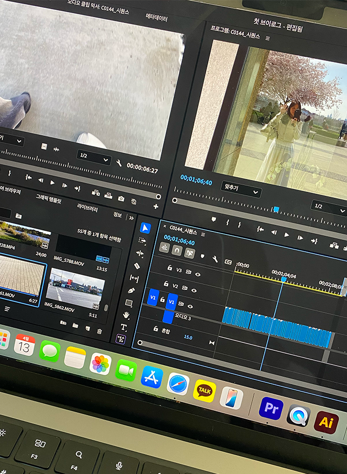Viewport: 347px width, 474px height.
Task: Switch to the Info tab
Action: click(x=117, y=214)
